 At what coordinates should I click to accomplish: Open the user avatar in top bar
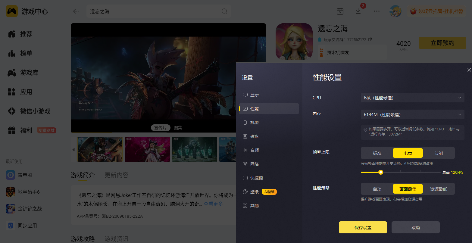coord(395,11)
